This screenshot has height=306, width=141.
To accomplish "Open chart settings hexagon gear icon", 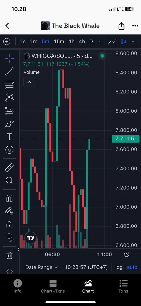I will tap(127, 254).
